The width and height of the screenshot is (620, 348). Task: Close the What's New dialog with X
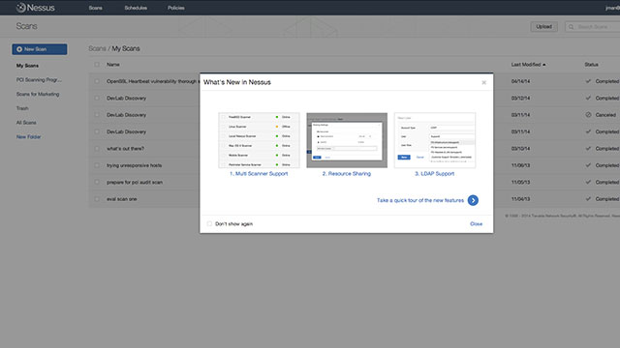[x=483, y=82]
